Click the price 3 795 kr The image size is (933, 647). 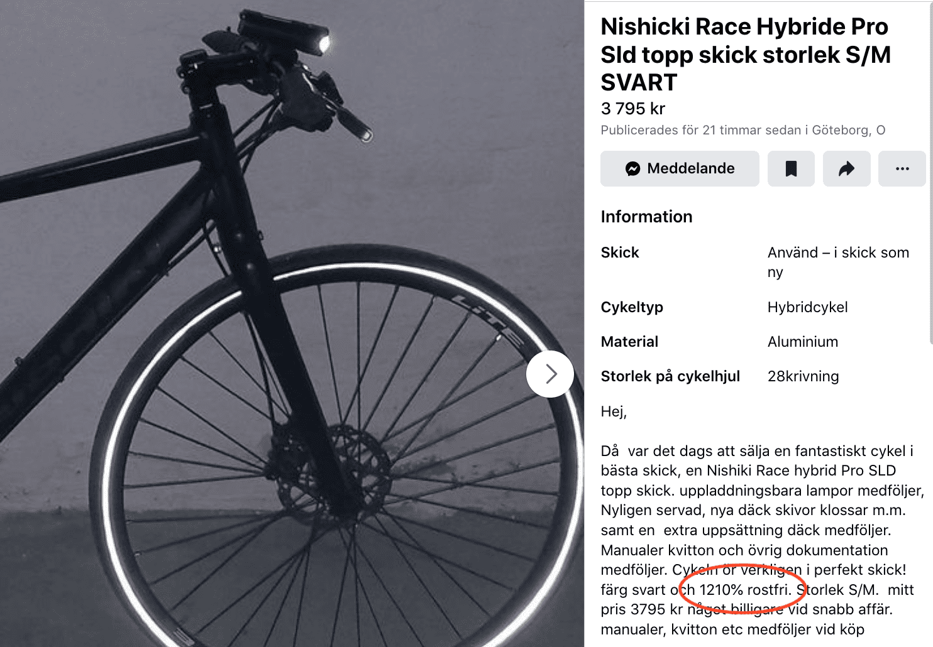632,108
